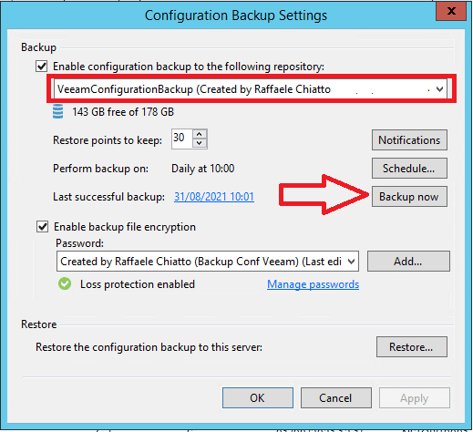Screen dimensions: 473x432
Task: Focus the restore points number field
Action: coord(182,139)
